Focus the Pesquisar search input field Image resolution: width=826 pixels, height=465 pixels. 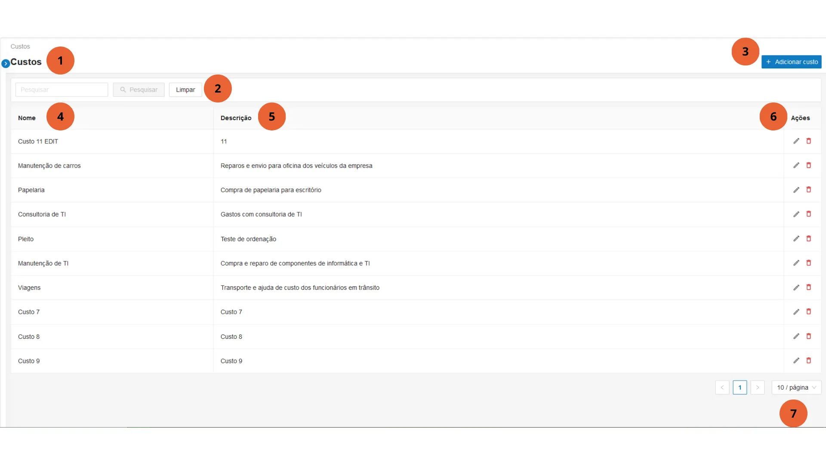[x=62, y=90]
